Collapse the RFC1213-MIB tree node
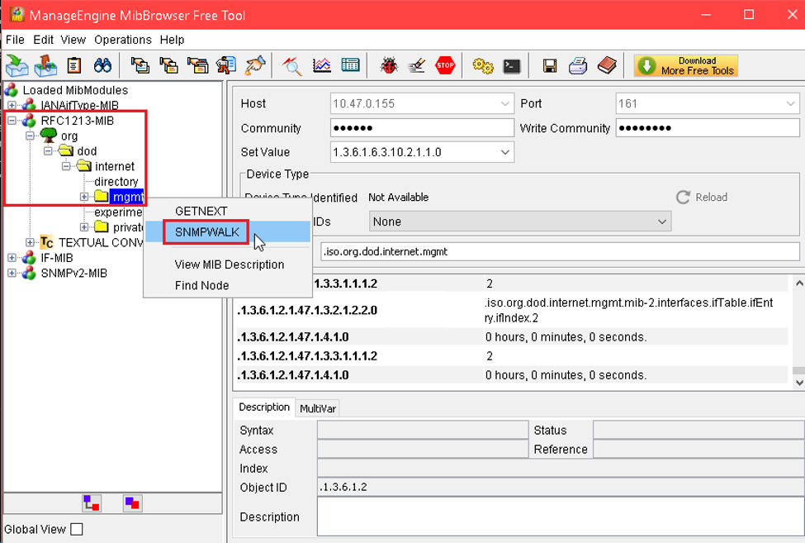Viewport: 805px width, 543px height. click(12, 121)
